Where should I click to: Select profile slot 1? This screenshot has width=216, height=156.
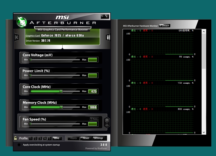(x=31, y=138)
